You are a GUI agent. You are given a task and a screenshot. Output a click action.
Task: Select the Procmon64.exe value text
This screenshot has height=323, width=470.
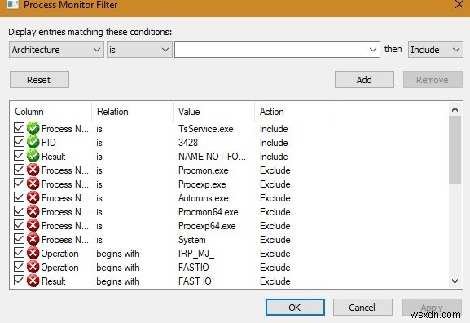pos(208,212)
